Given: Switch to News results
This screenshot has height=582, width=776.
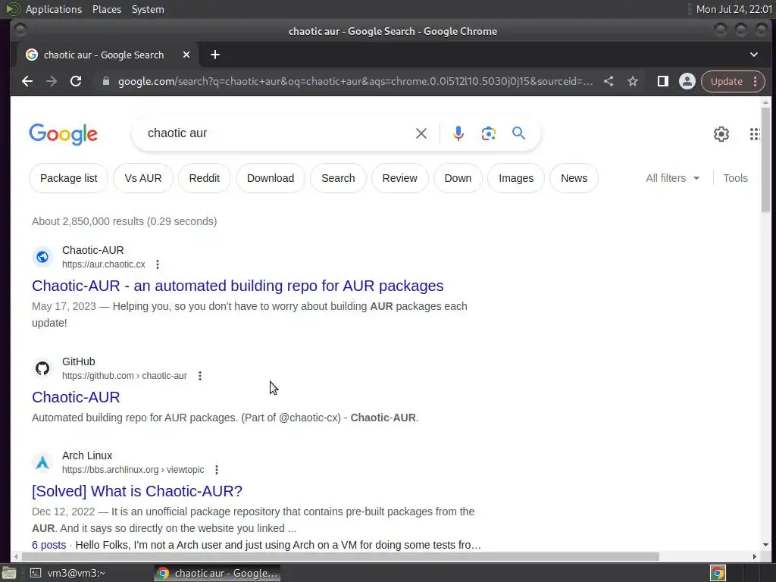Looking at the screenshot, I should pos(574,178).
